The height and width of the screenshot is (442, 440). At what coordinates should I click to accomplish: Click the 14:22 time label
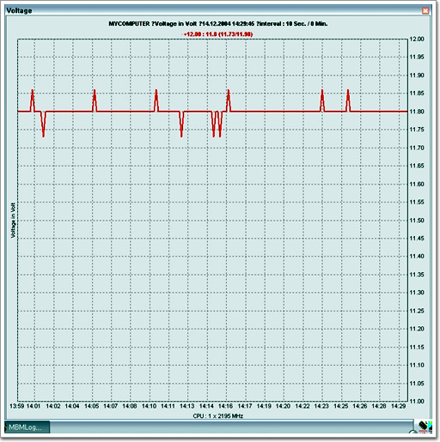302,406
